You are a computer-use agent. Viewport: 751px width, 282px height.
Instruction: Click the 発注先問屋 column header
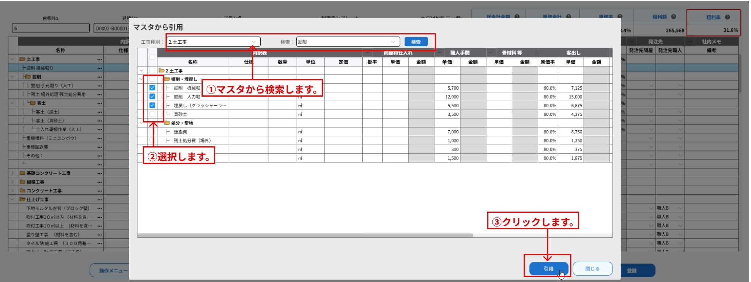(641, 50)
